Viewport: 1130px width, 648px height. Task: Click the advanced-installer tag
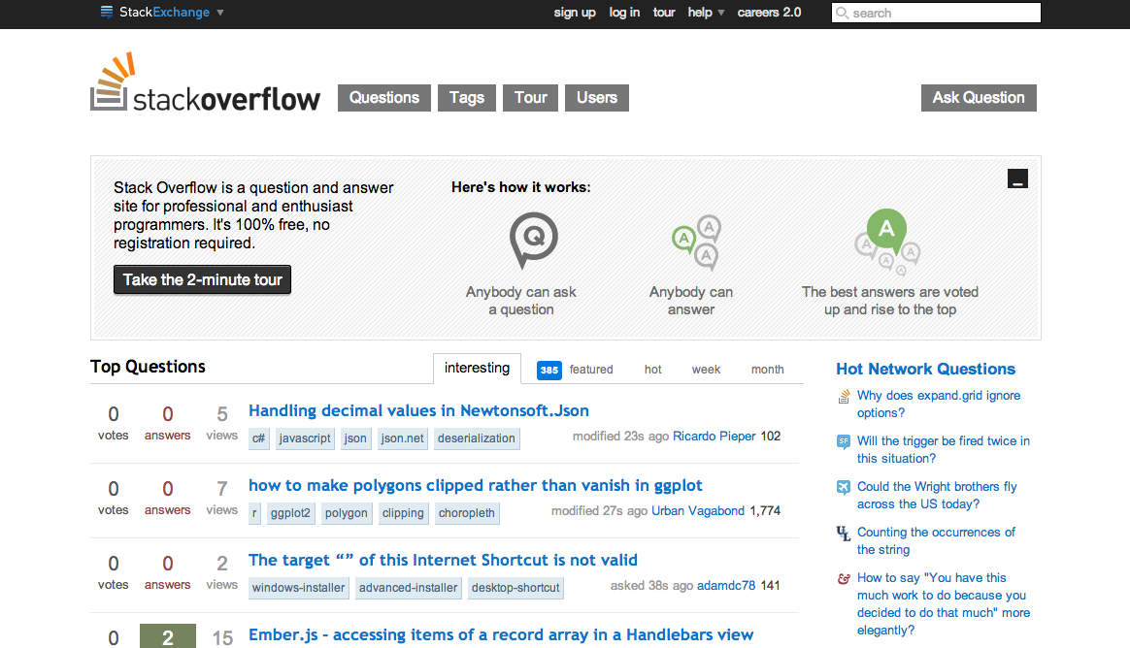pyautogui.click(x=408, y=588)
